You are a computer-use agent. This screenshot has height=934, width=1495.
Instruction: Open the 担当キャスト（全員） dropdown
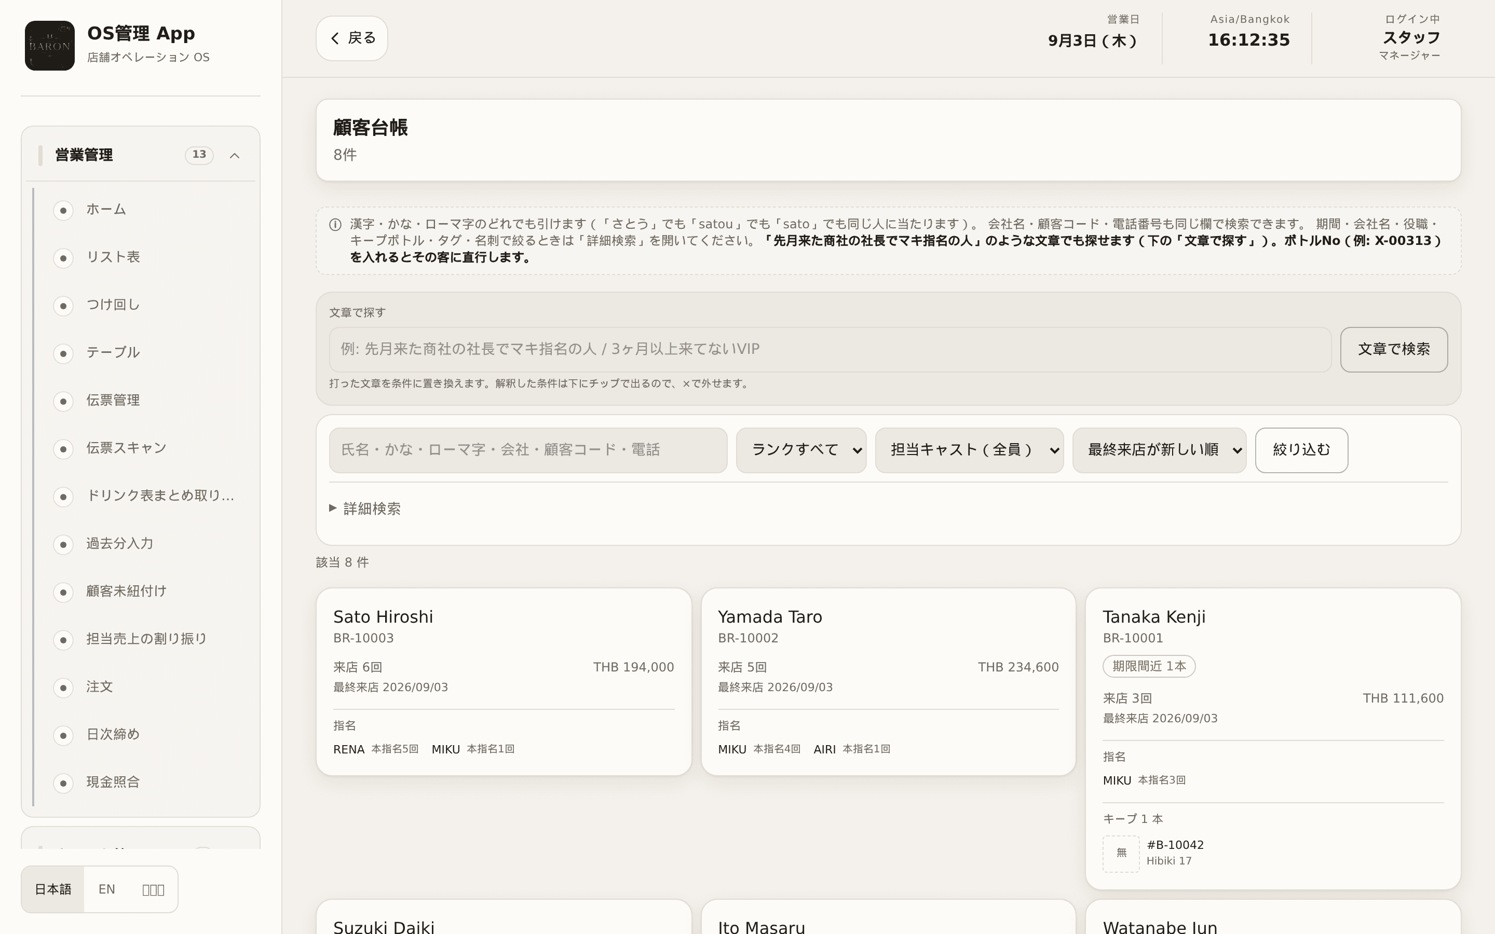pyautogui.click(x=969, y=450)
